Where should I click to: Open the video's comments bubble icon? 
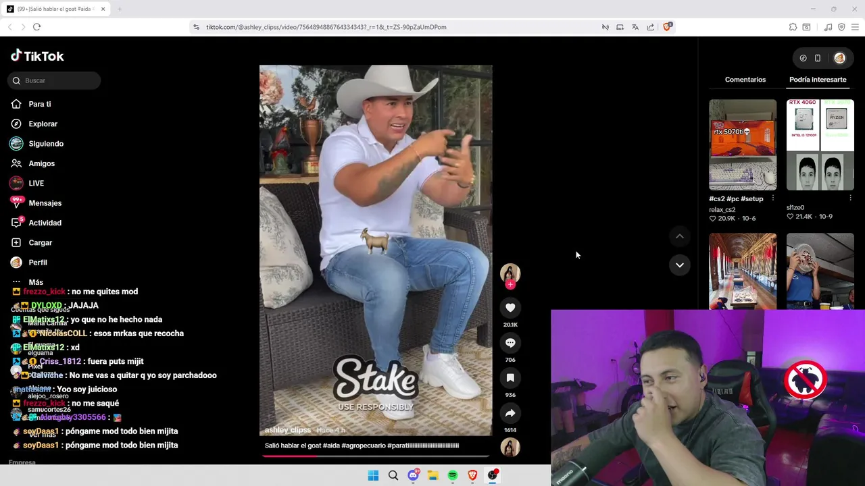[510, 343]
